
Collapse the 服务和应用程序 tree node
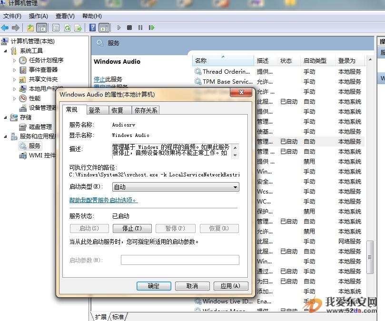coord(5,136)
